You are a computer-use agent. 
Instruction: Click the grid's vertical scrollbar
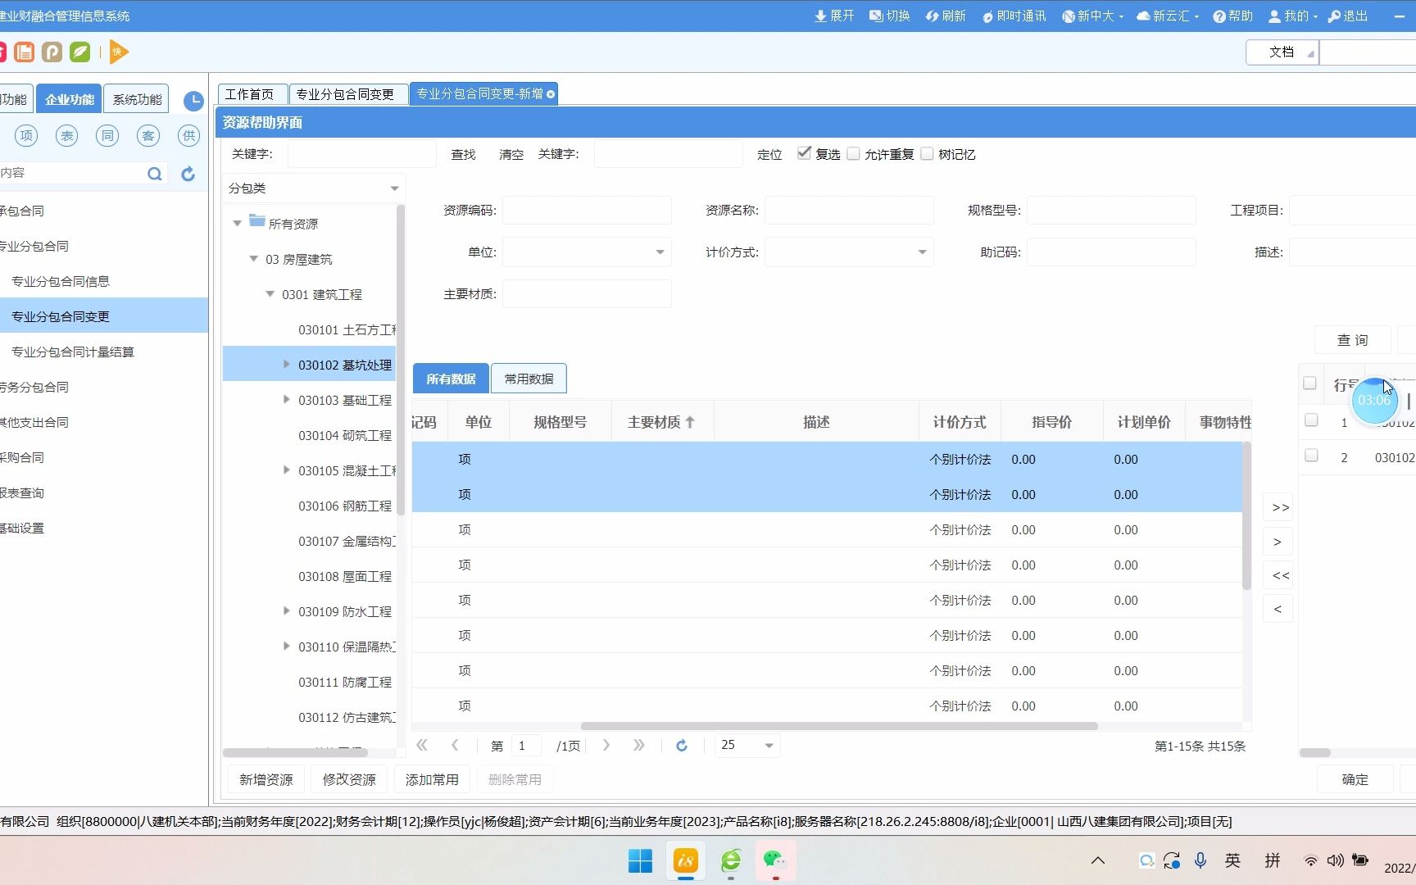coord(1246,515)
